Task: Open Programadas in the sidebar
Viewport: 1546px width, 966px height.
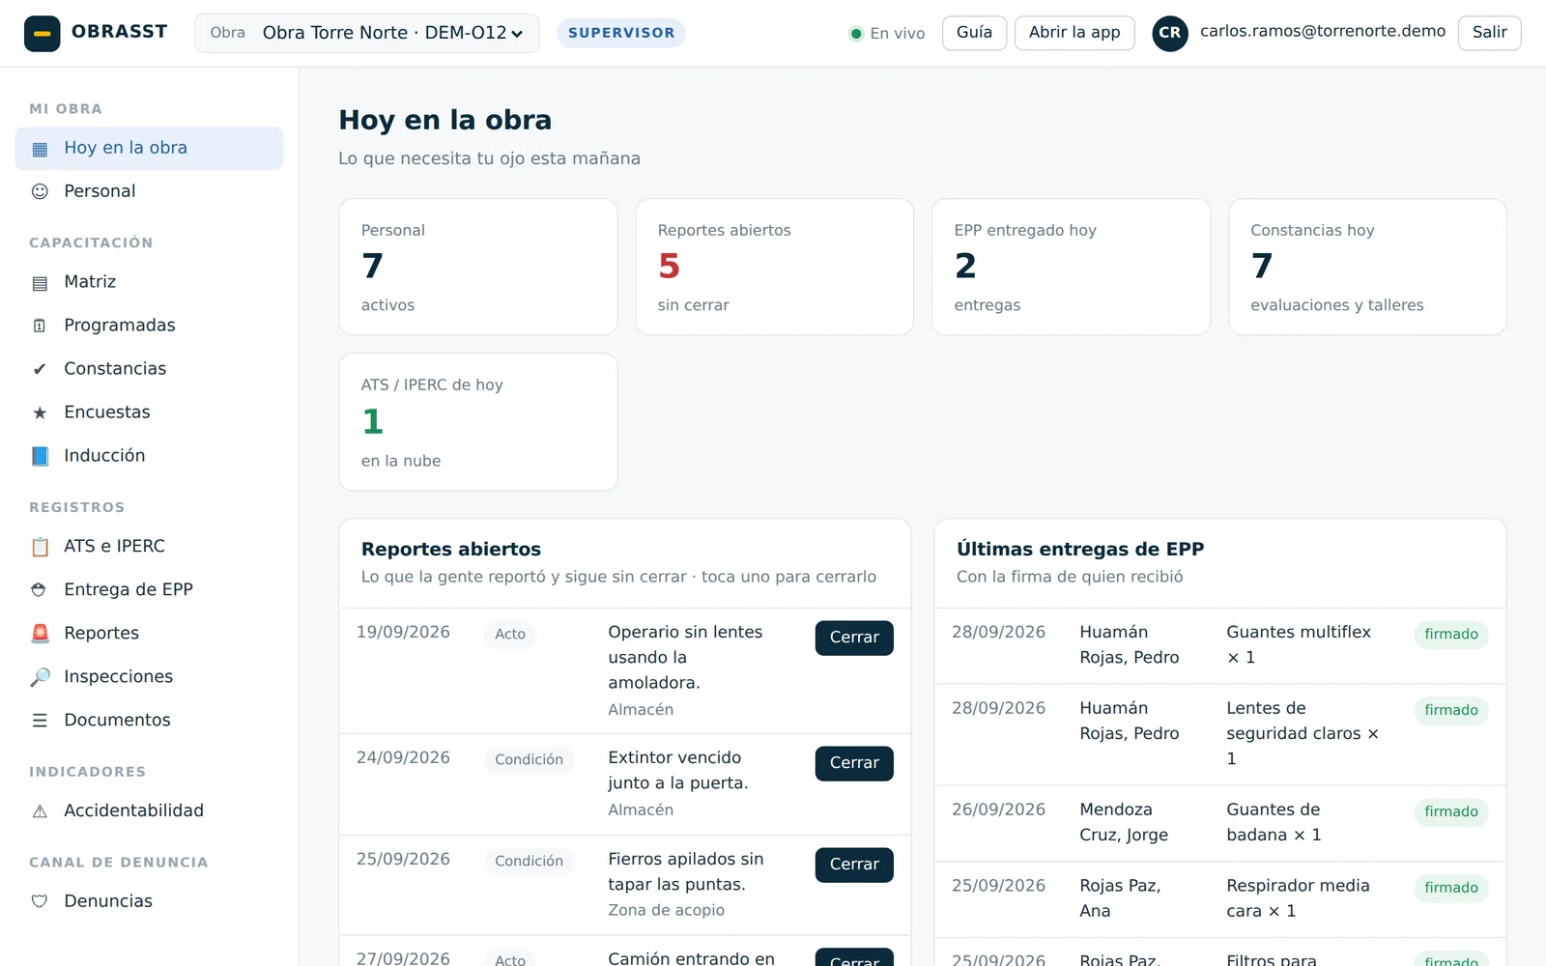Action: point(149,326)
